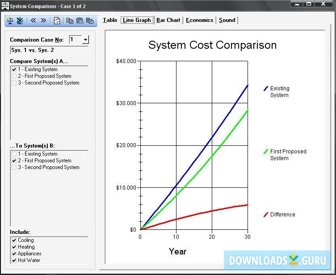Click the refresh document icon in toolbar

click(57, 21)
